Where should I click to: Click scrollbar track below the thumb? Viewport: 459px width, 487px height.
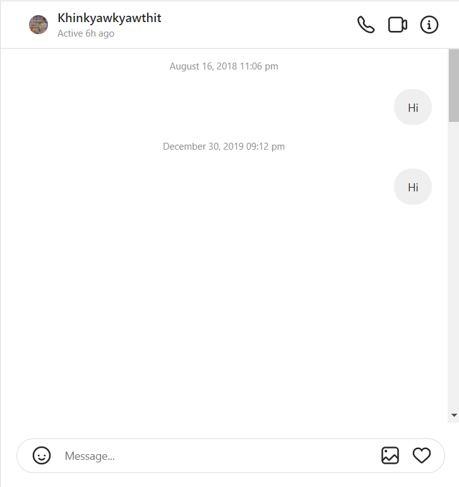click(453, 265)
